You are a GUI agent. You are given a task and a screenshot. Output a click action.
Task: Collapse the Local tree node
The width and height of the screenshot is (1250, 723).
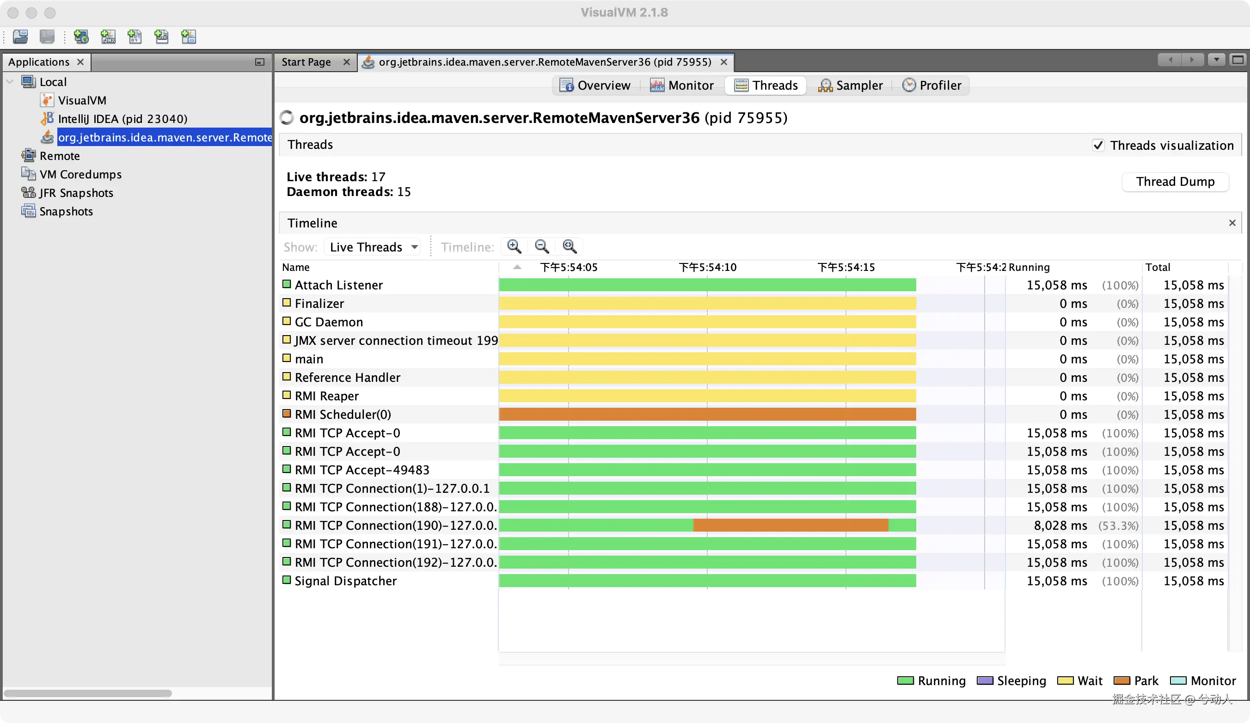[10, 82]
